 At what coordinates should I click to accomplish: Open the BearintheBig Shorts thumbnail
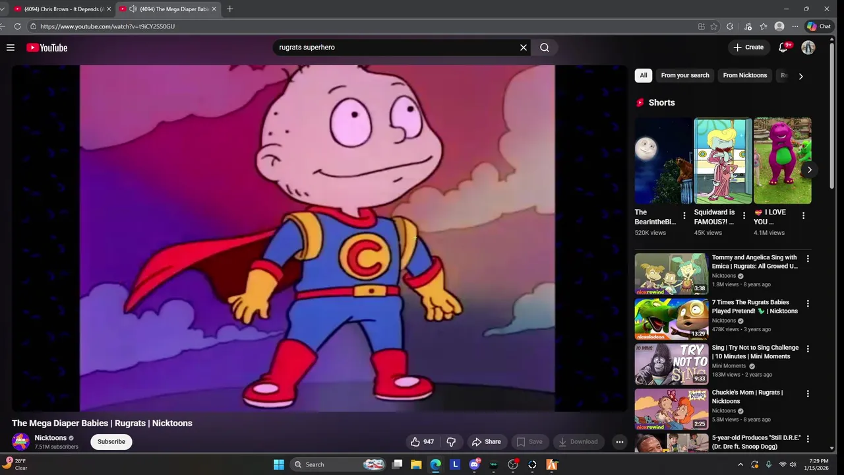663,161
